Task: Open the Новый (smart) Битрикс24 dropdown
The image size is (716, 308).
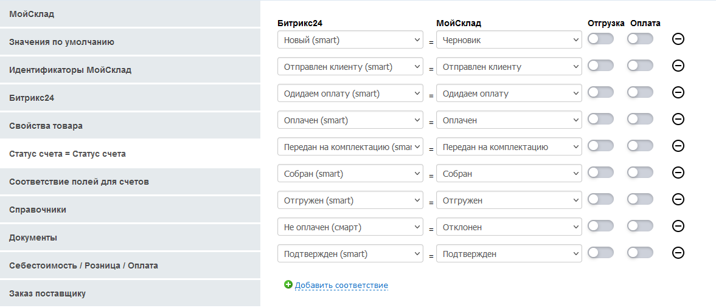Action: point(350,40)
